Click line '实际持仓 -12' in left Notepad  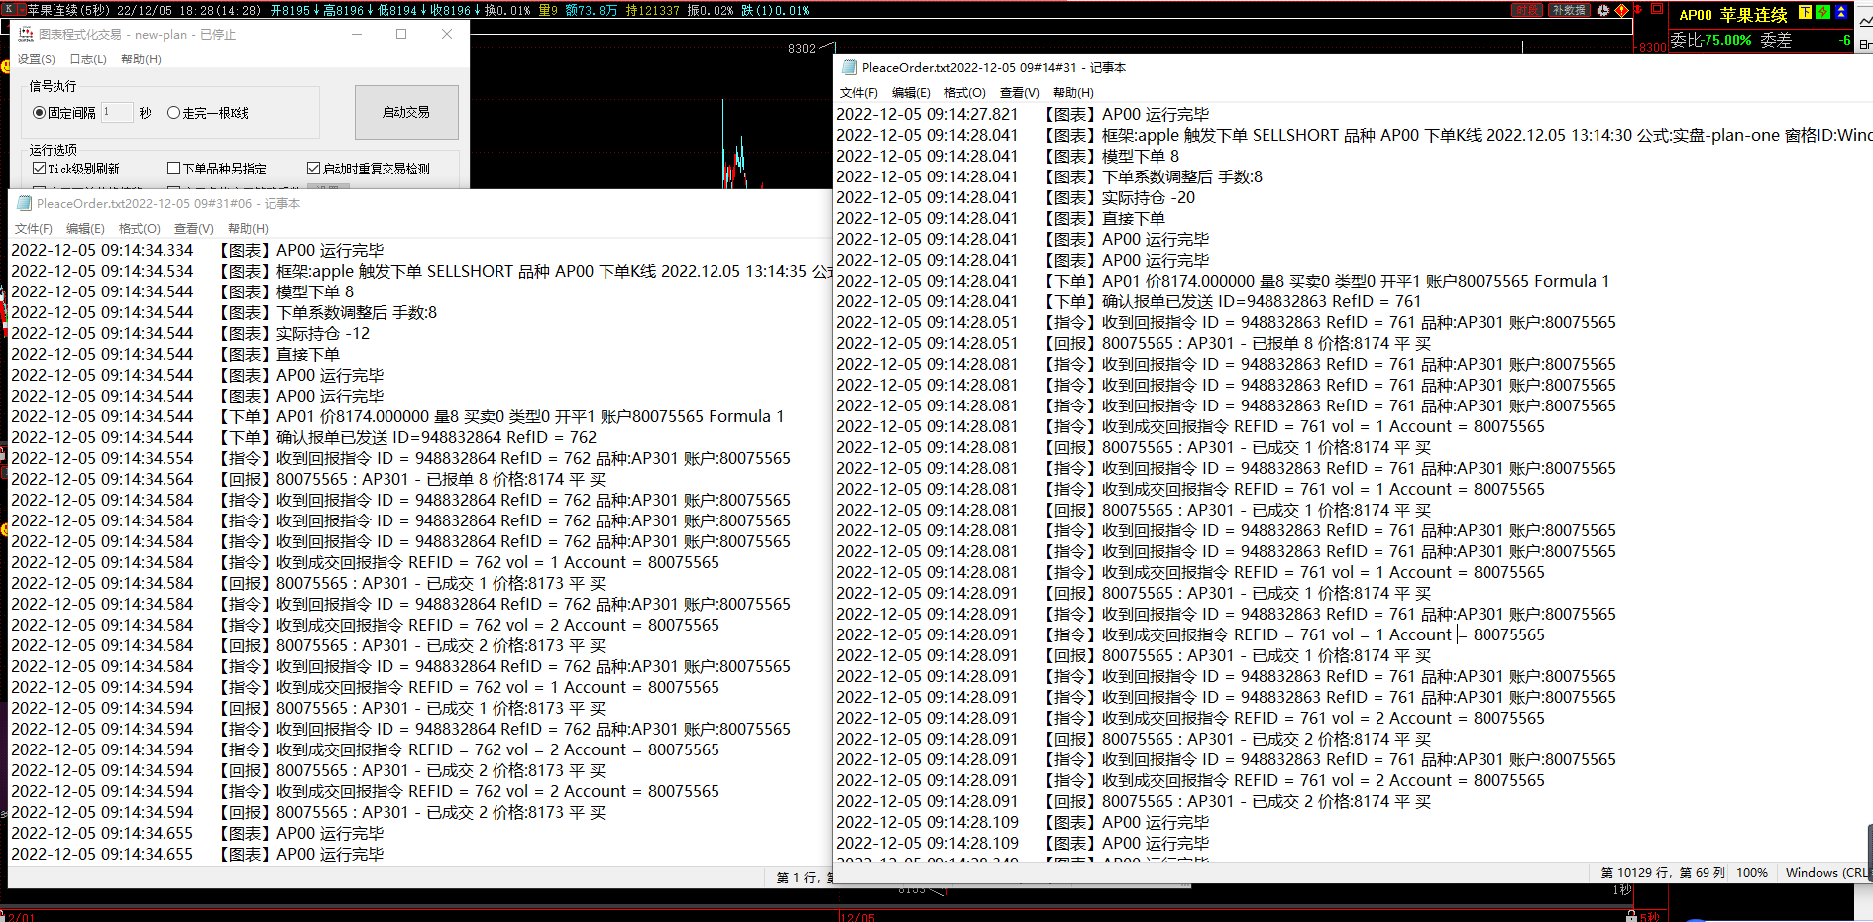point(323,333)
